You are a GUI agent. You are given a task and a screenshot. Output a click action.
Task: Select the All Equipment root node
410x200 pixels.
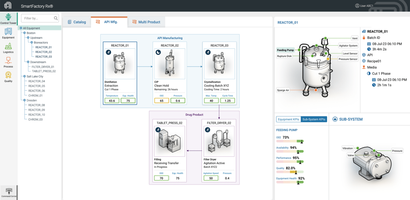[x=31, y=28]
